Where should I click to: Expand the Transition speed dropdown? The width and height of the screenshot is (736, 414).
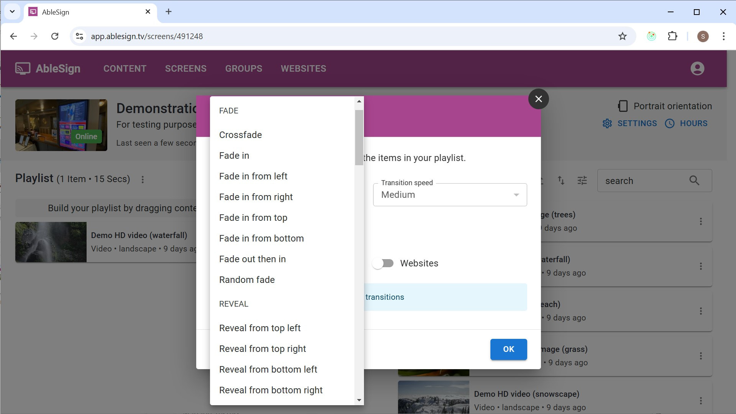pyautogui.click(x=450, y=195)
